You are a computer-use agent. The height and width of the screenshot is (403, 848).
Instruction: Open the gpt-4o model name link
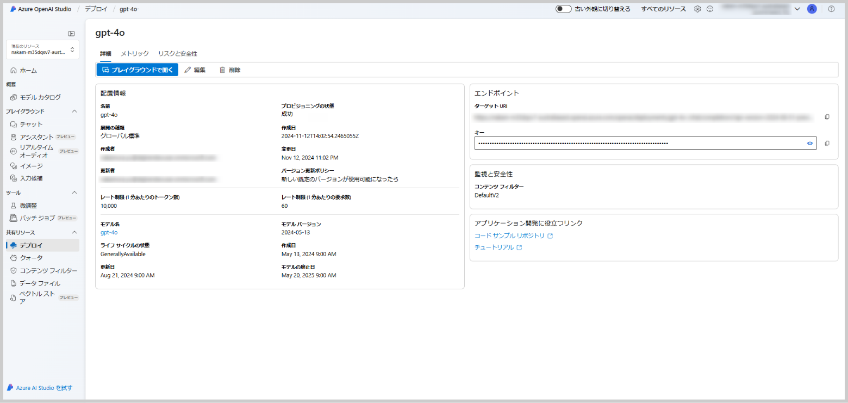pos(109,232)
